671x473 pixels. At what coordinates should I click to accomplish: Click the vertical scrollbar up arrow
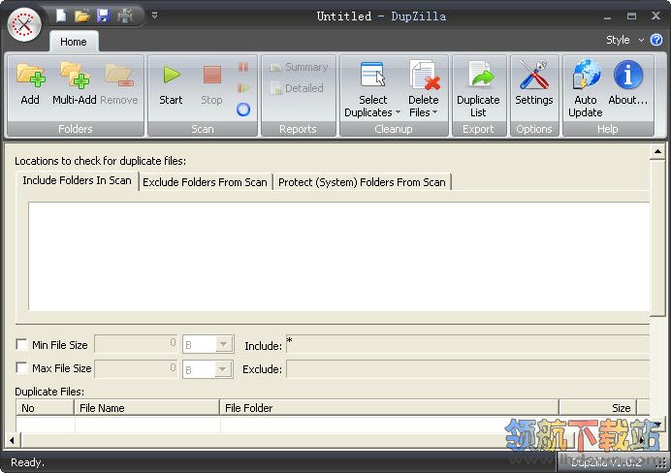coord(657,152)
